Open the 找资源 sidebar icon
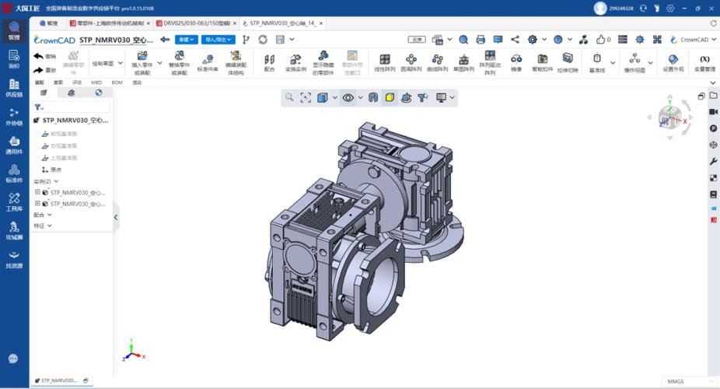The height and width of the screenshot is (389, 720). [14, 259]
